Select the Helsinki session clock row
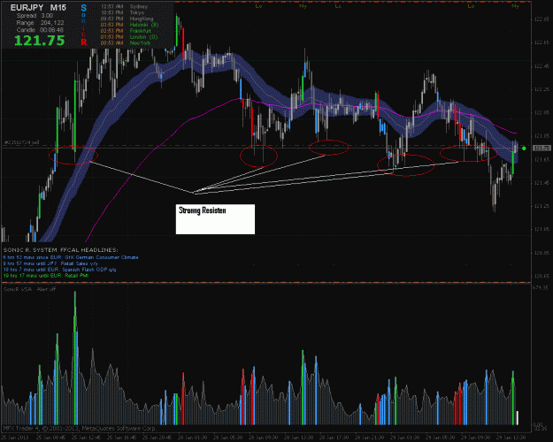The width and height of the screenshot is (553, 442). [129, 25]
